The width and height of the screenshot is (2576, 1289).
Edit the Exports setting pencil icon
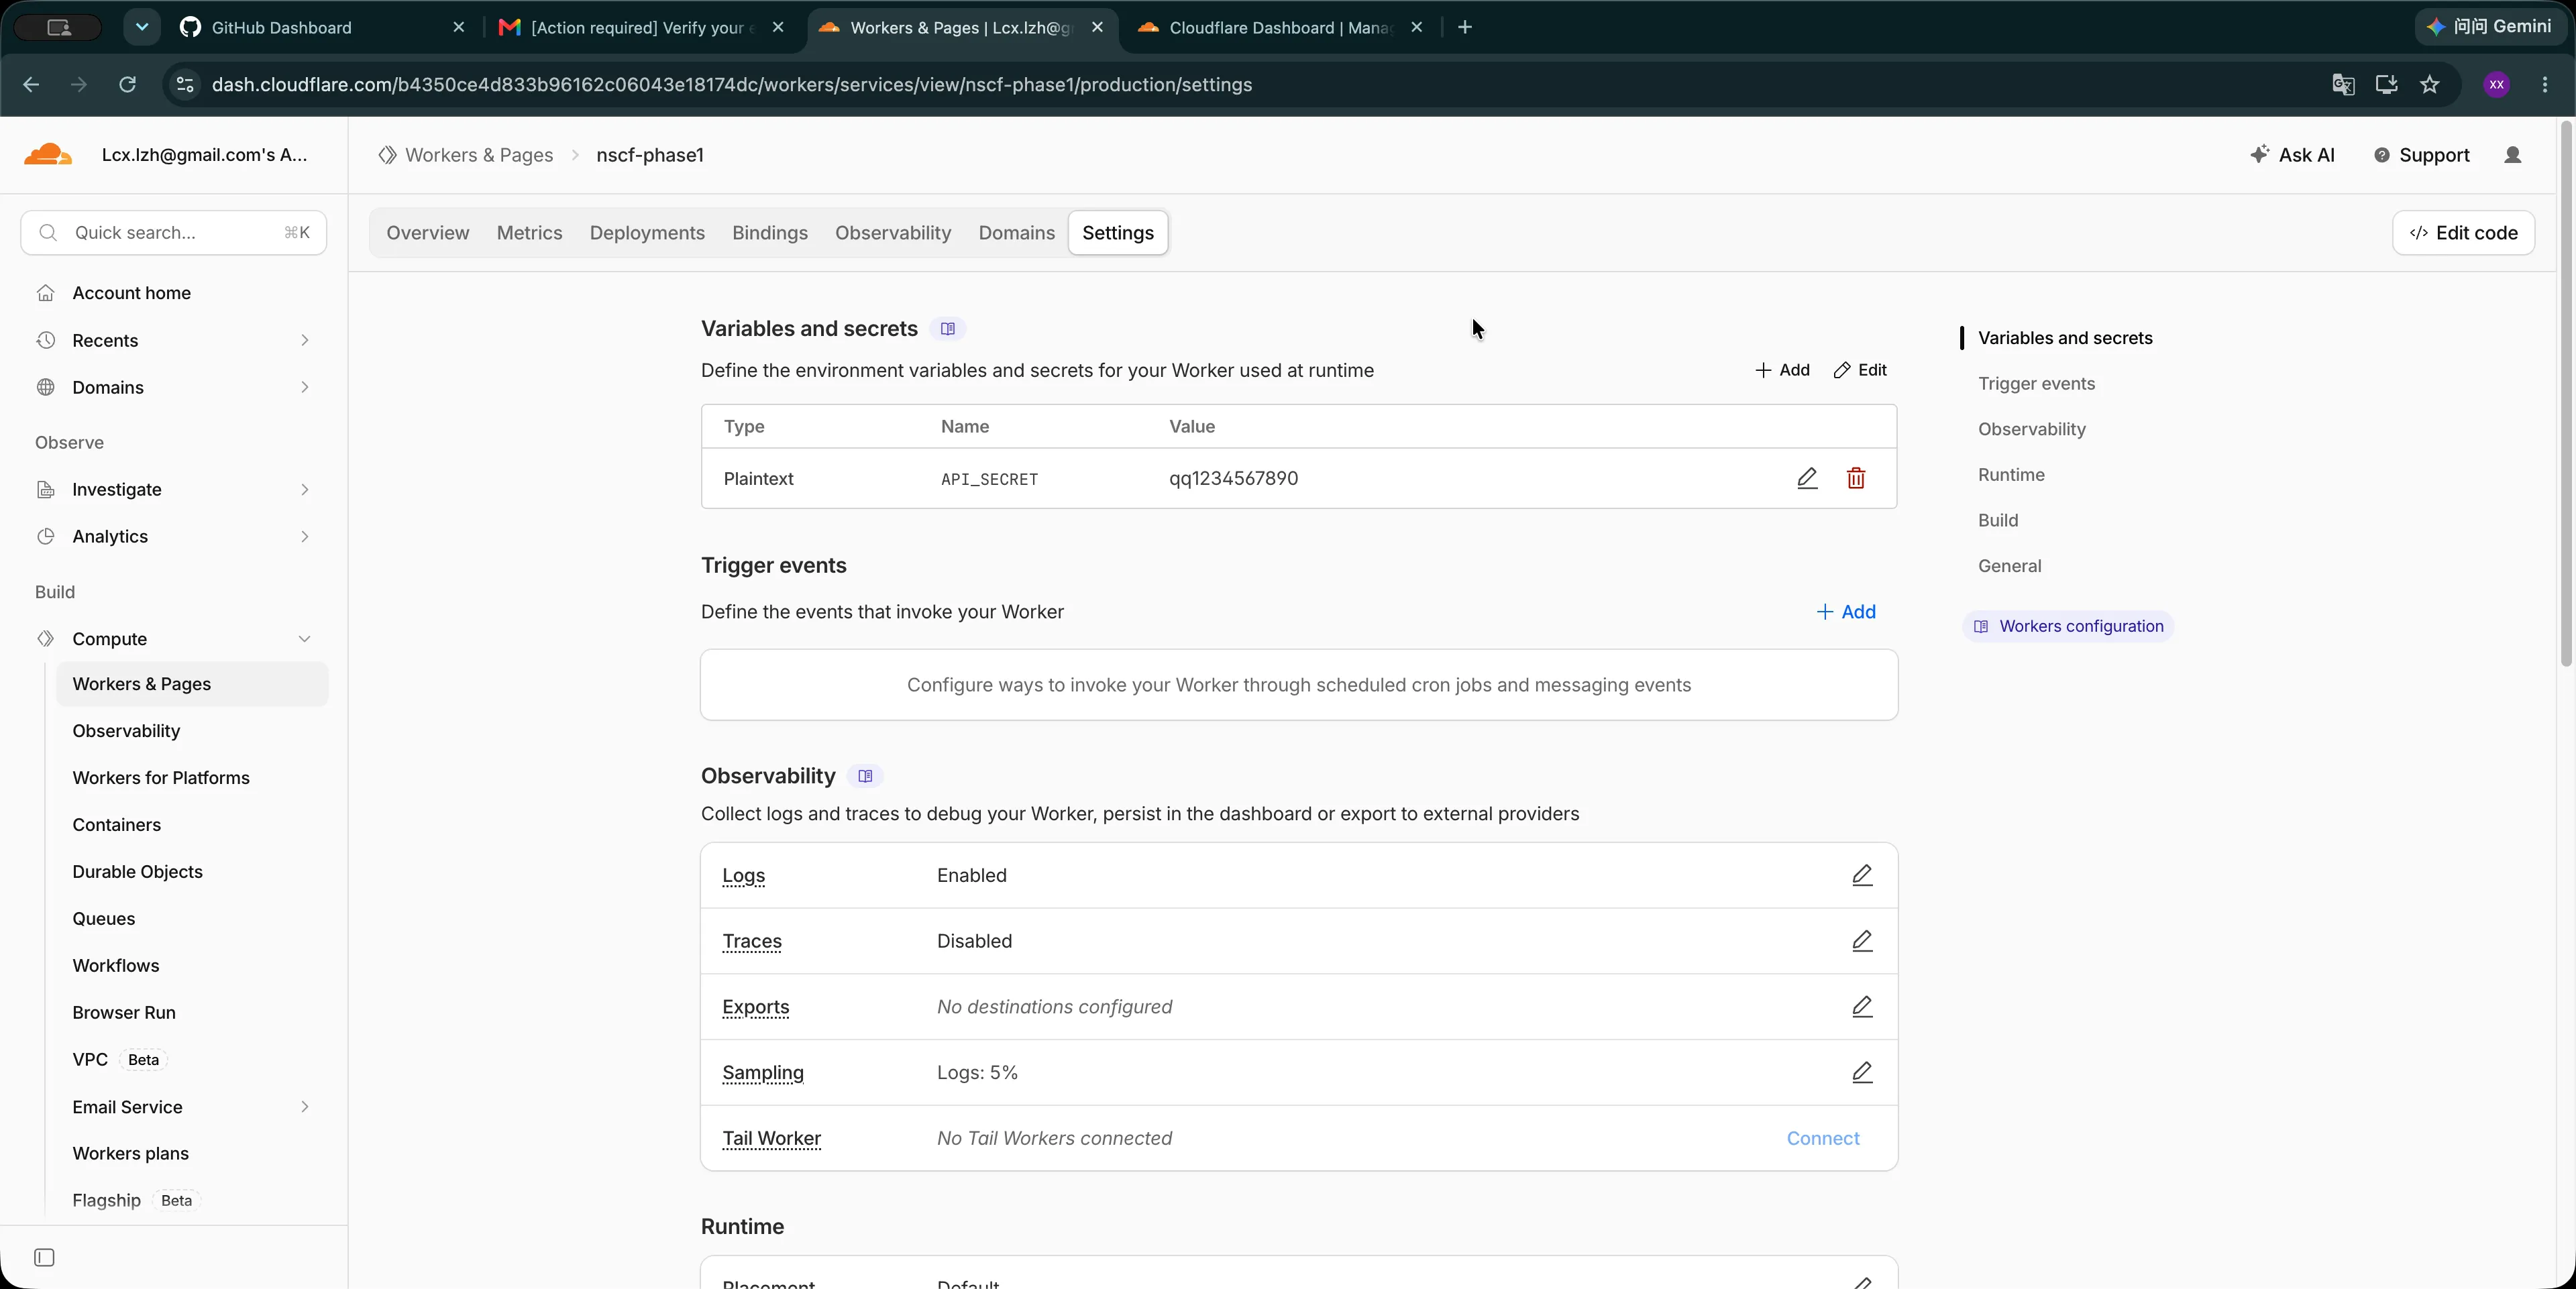(1862, 1007)
